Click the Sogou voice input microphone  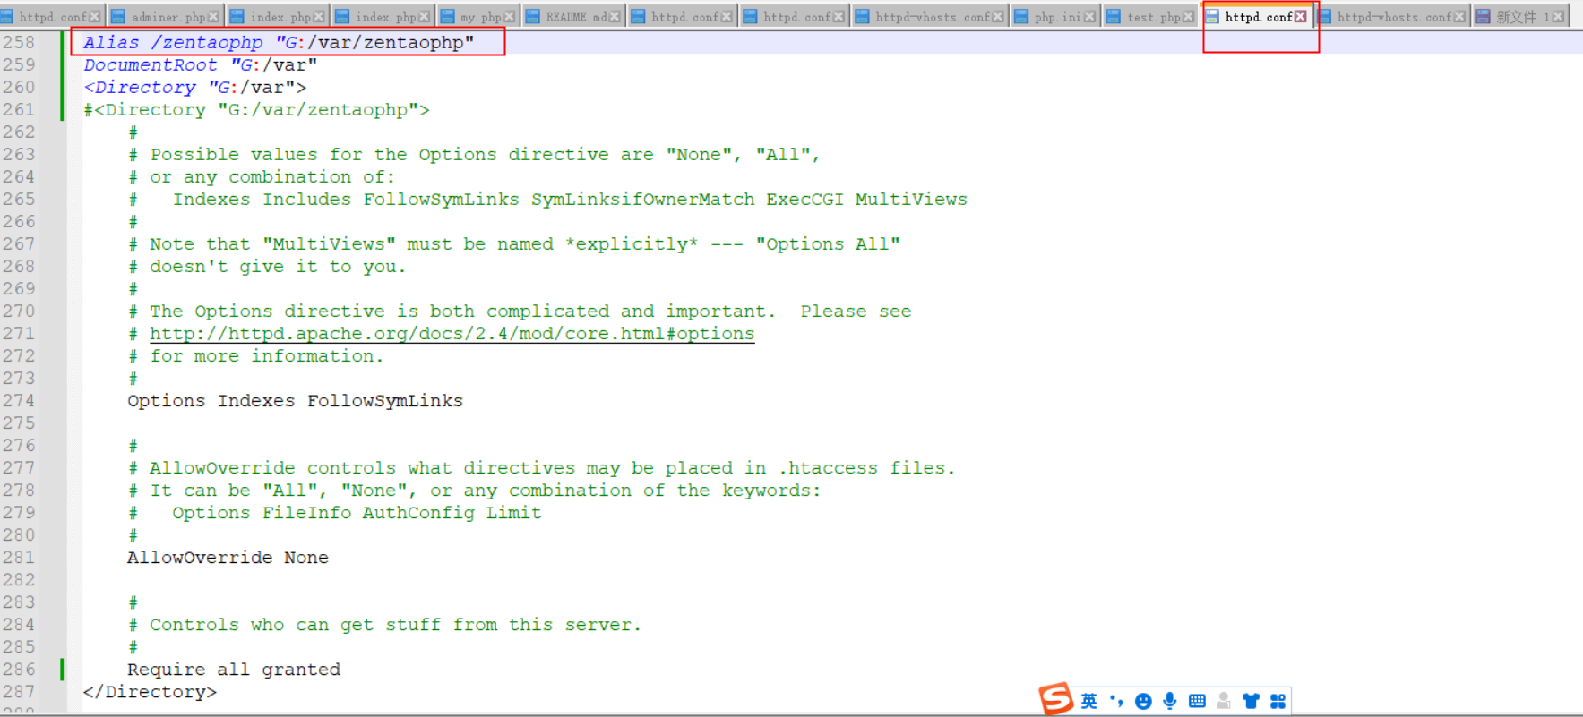tap(1170, 701)
